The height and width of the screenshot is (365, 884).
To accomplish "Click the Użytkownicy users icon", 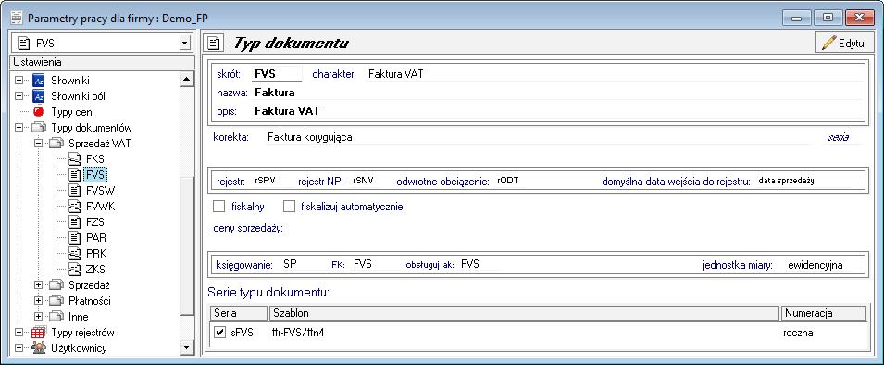I will tap(38, 348).
